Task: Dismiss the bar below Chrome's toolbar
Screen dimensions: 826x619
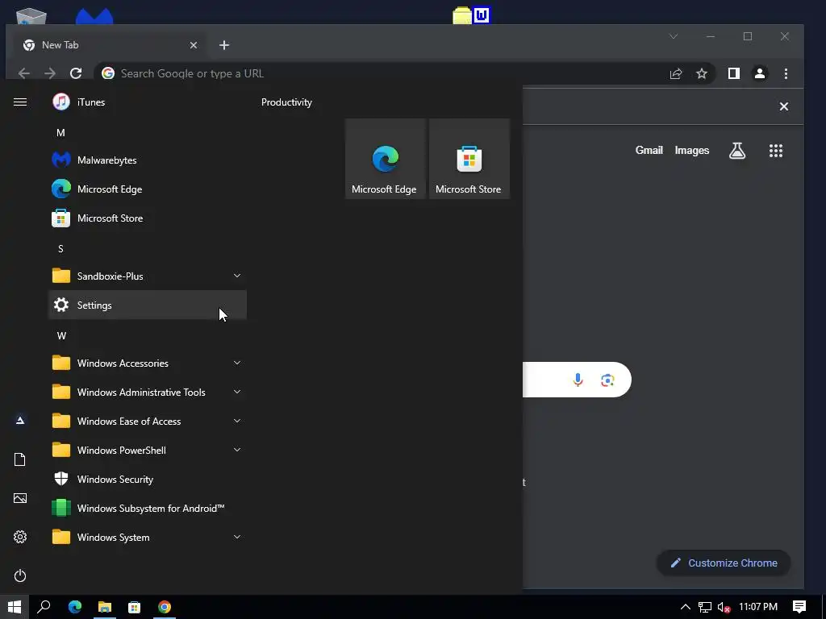Action: tap(784, 106)
